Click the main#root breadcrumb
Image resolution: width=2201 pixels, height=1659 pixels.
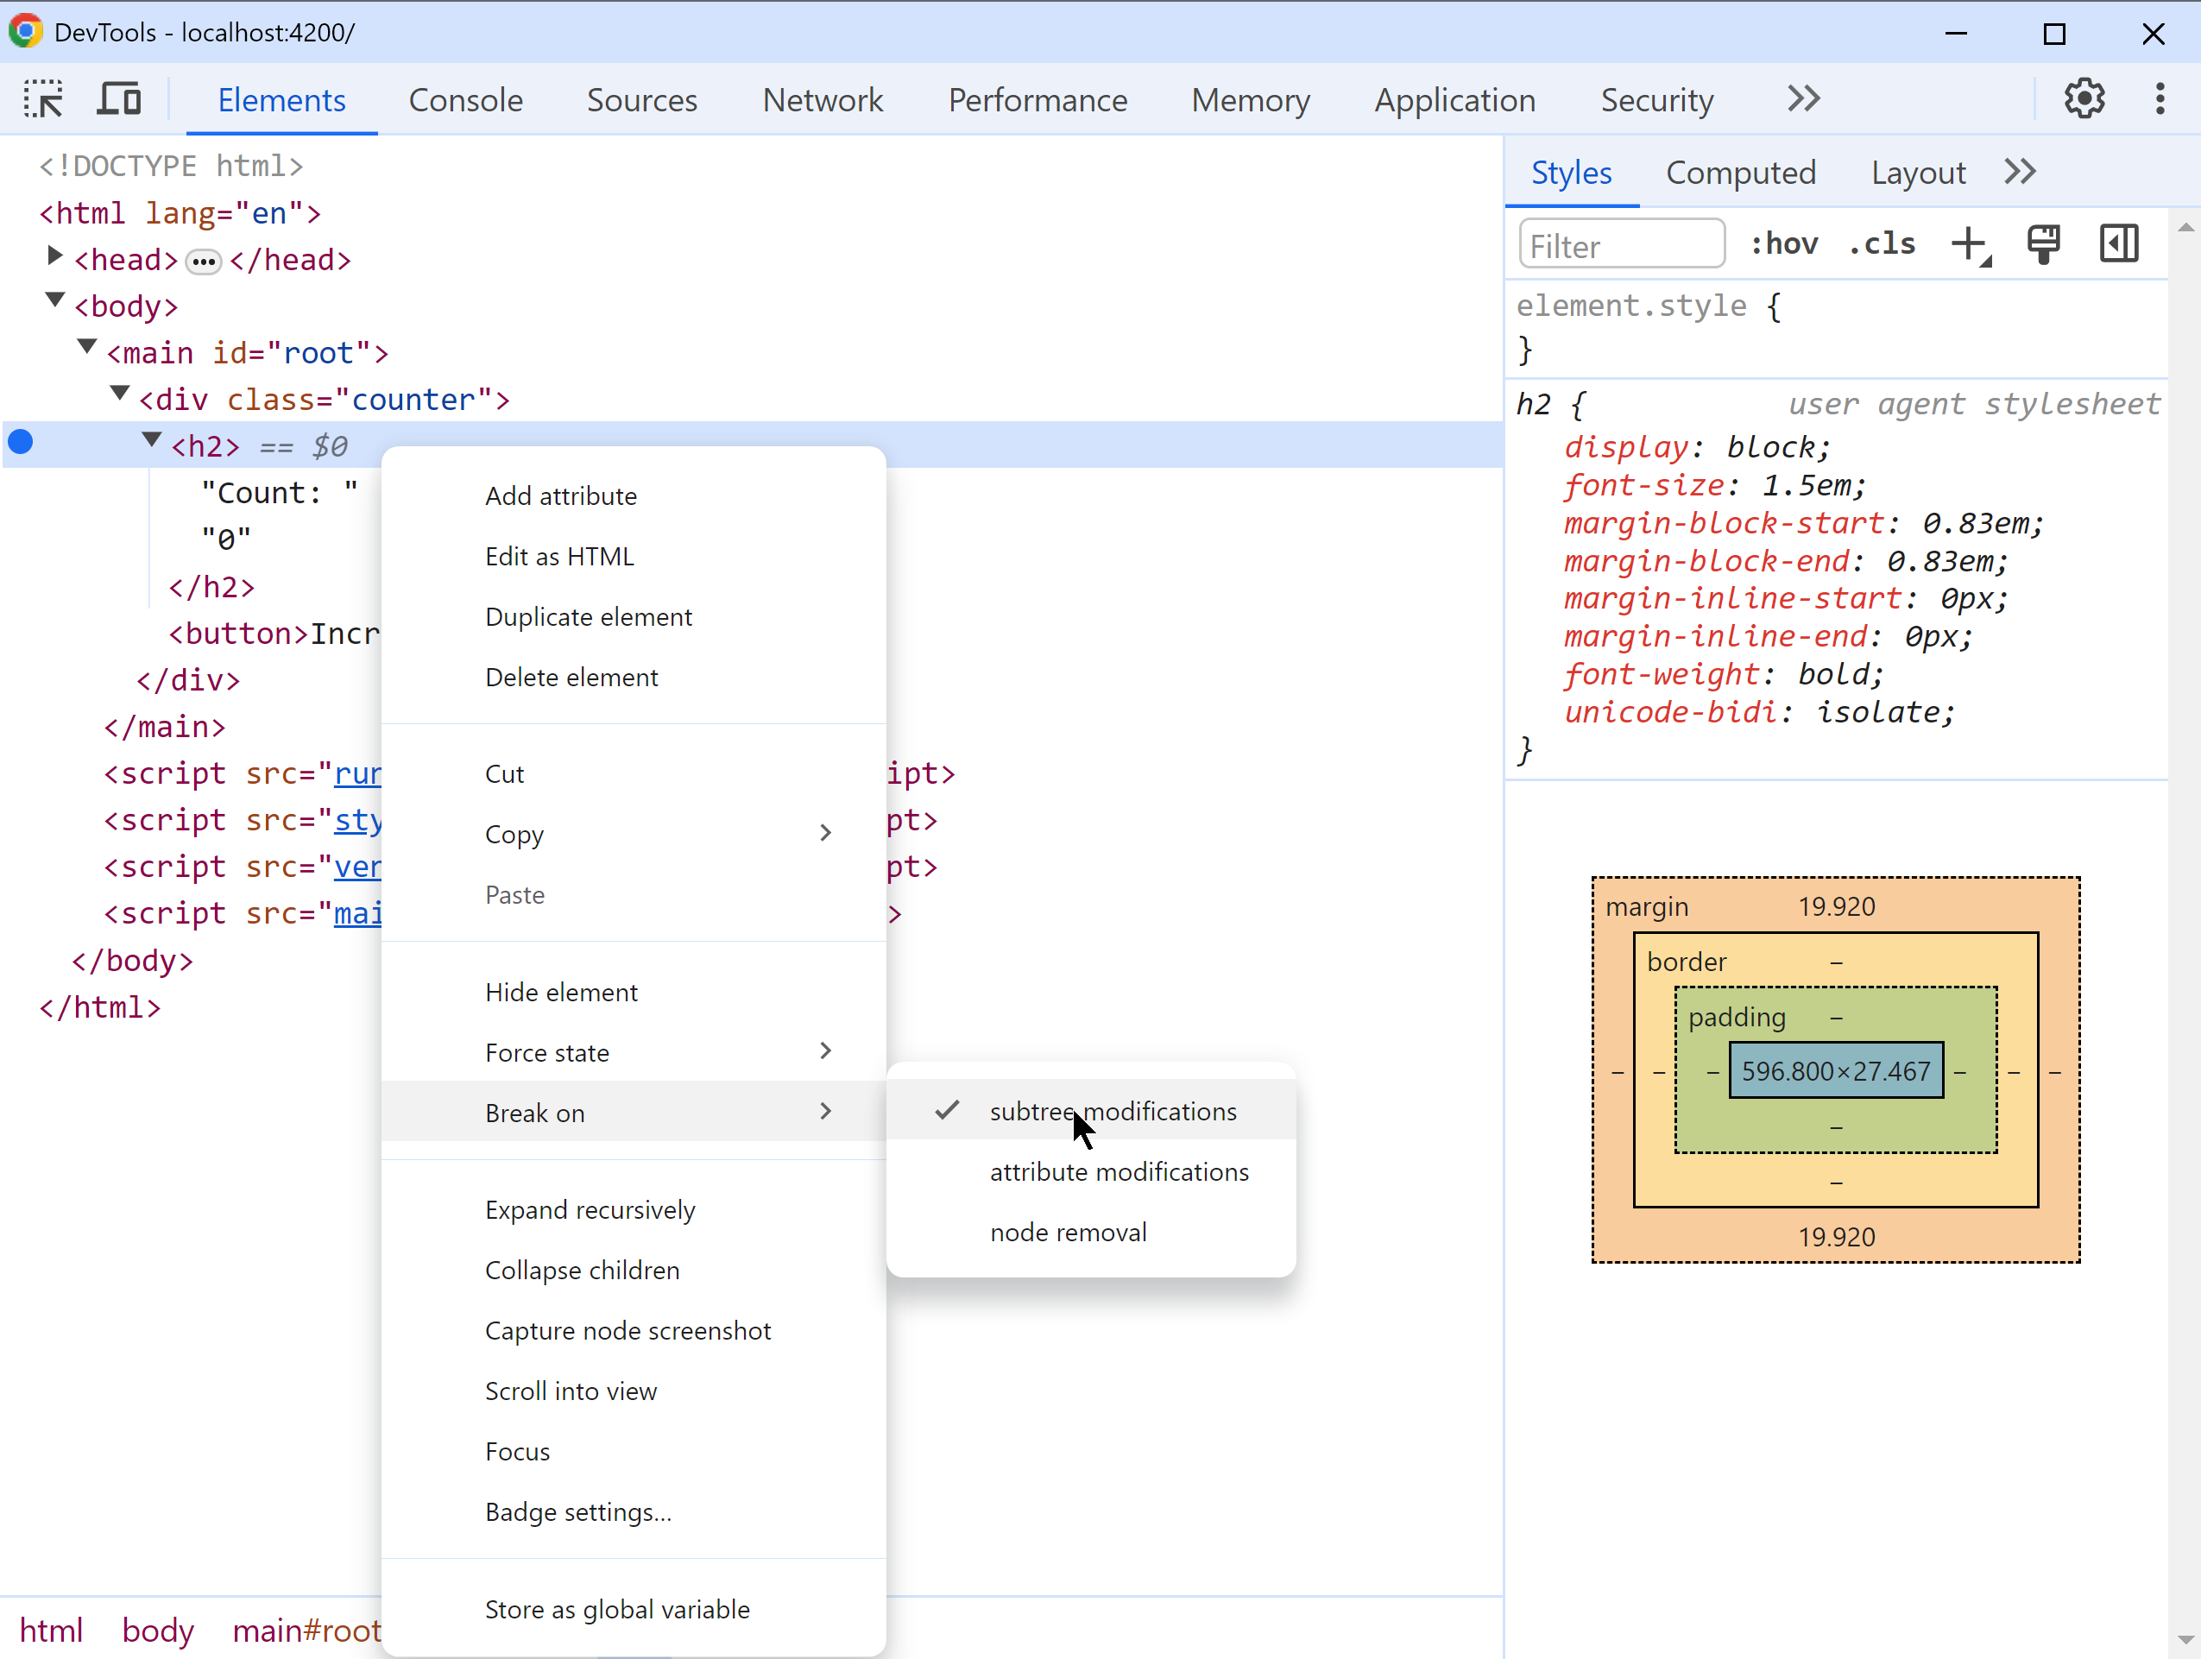coord(306,1631)
